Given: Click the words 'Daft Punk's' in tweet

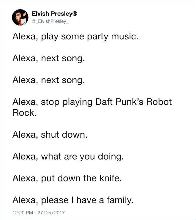Looking at the screenshot, I should pyautogui.click(x=119, y=102).
